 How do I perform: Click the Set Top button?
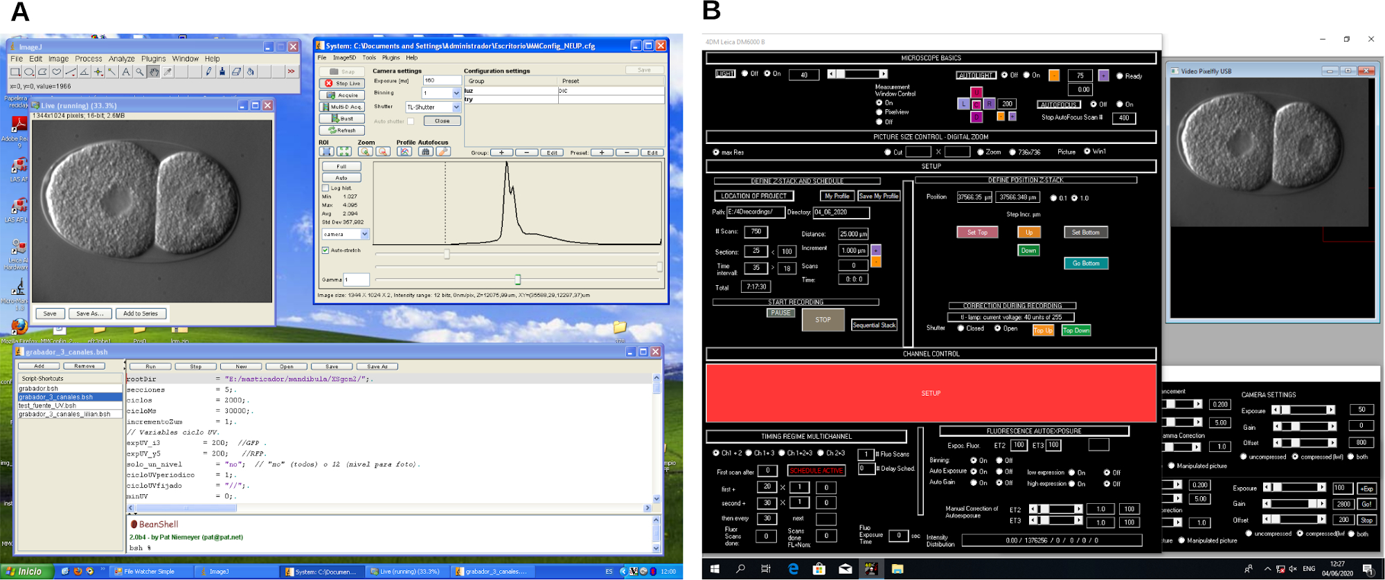coord(977,233)
